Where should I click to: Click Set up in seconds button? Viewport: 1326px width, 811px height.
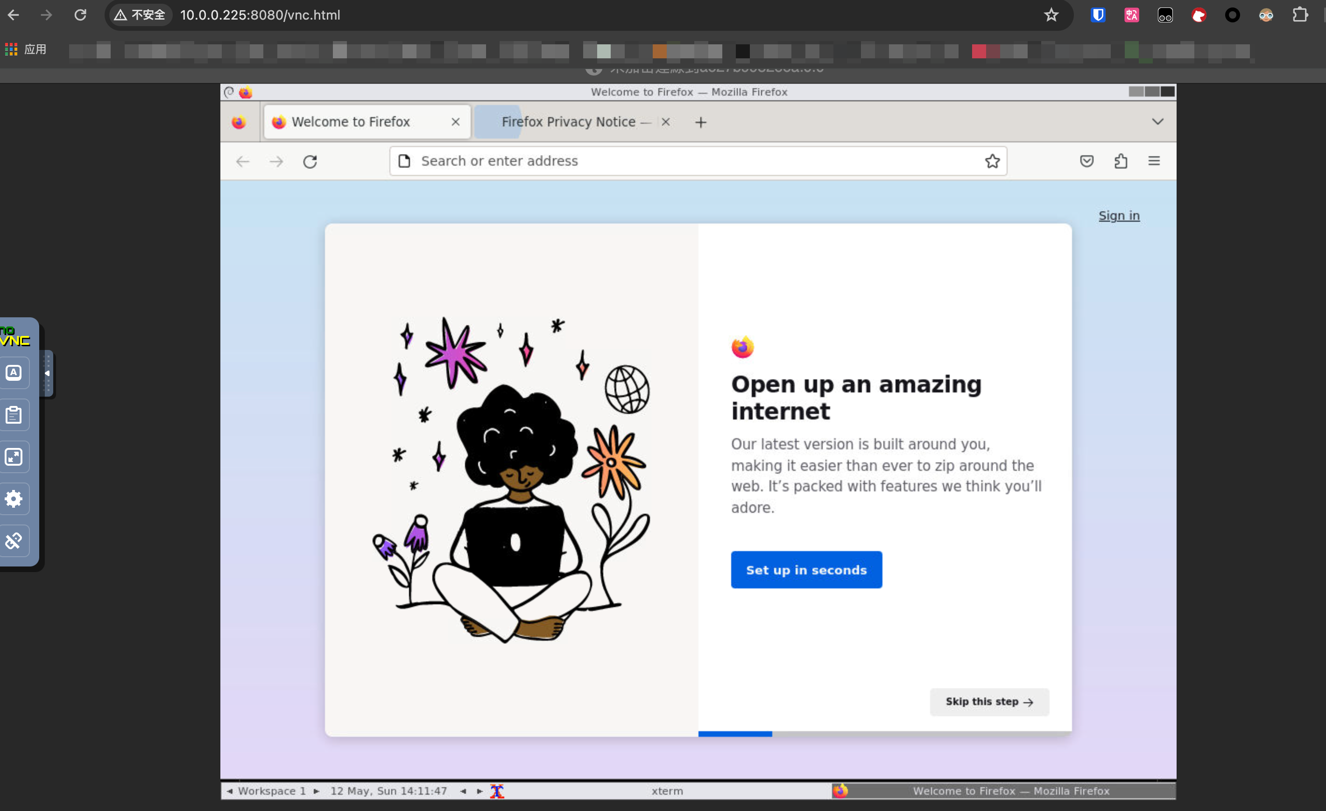(806, 570)
